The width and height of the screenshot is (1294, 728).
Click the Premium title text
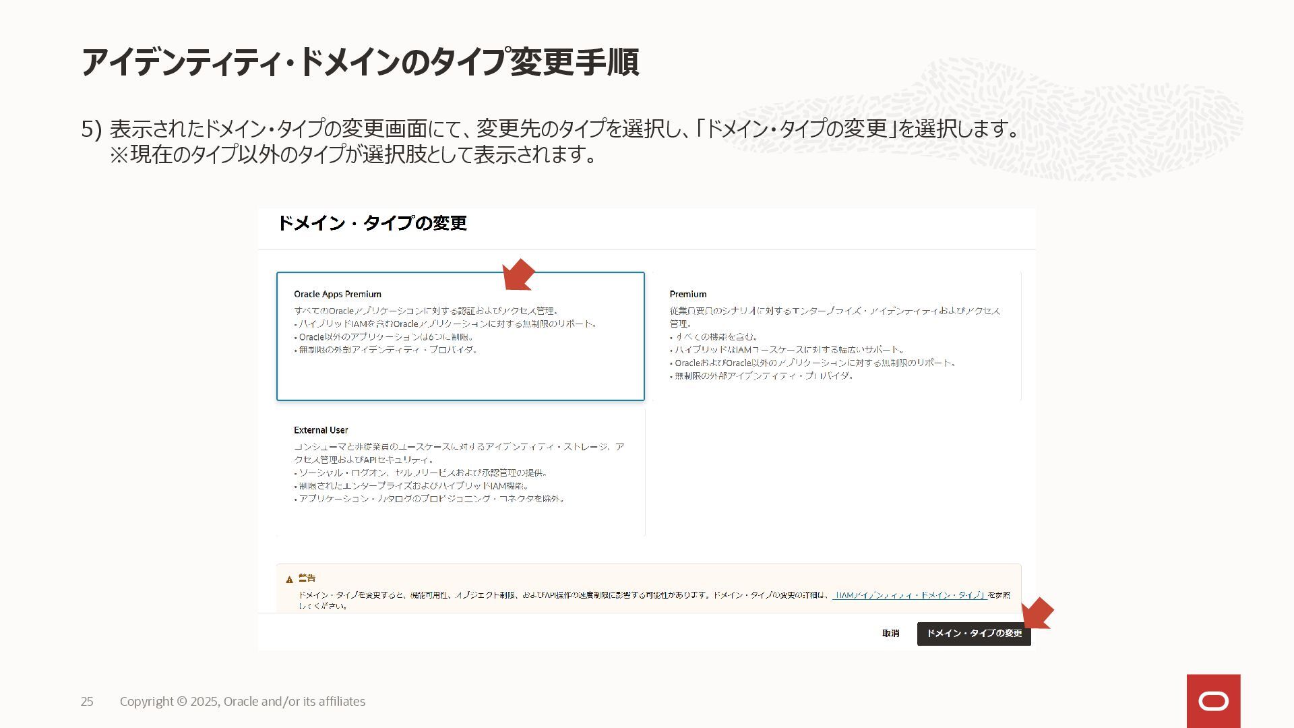tap(688, 294)
